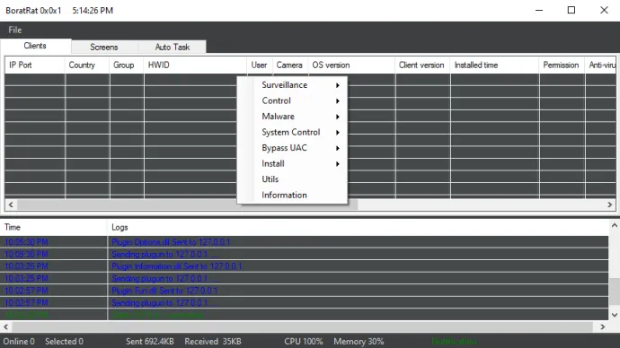Click the "Sent 692.4KB" status text
The height and width of the screenshot is (348, 620).
click(x=150, y=342)
